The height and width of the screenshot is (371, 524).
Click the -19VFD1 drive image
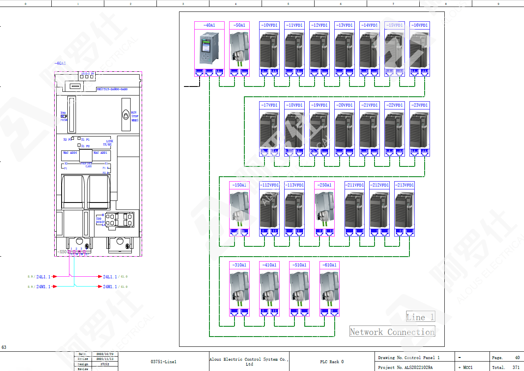tap(319, 129)
